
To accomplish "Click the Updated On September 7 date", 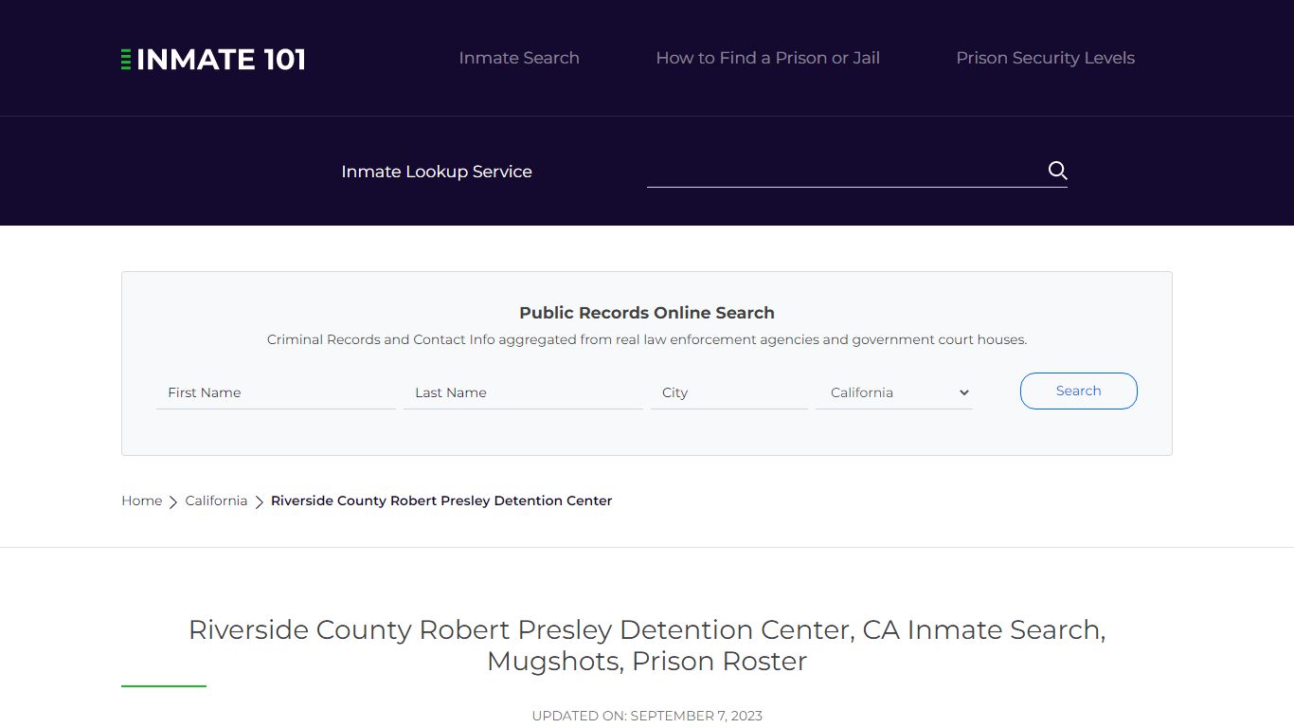I will (647, 716).
